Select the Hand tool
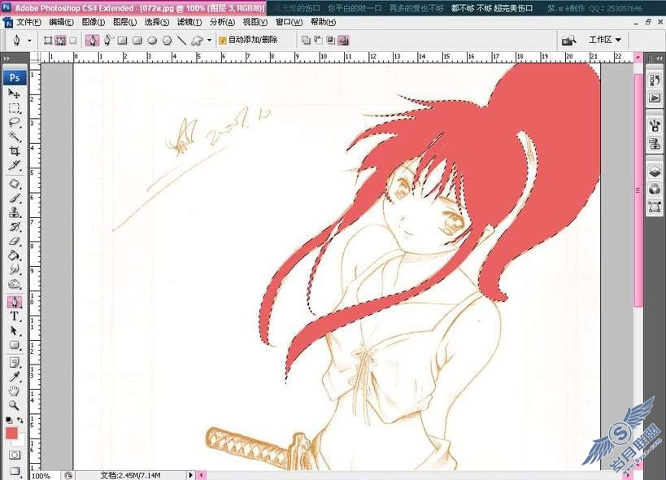The image size is (666, 480). click(14, 391)
